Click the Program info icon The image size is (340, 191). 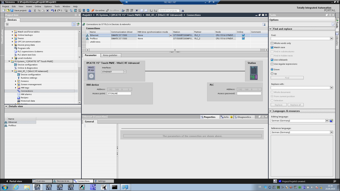pos(15,48)
